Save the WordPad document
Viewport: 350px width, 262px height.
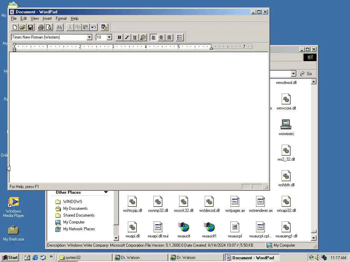(30, 27)
